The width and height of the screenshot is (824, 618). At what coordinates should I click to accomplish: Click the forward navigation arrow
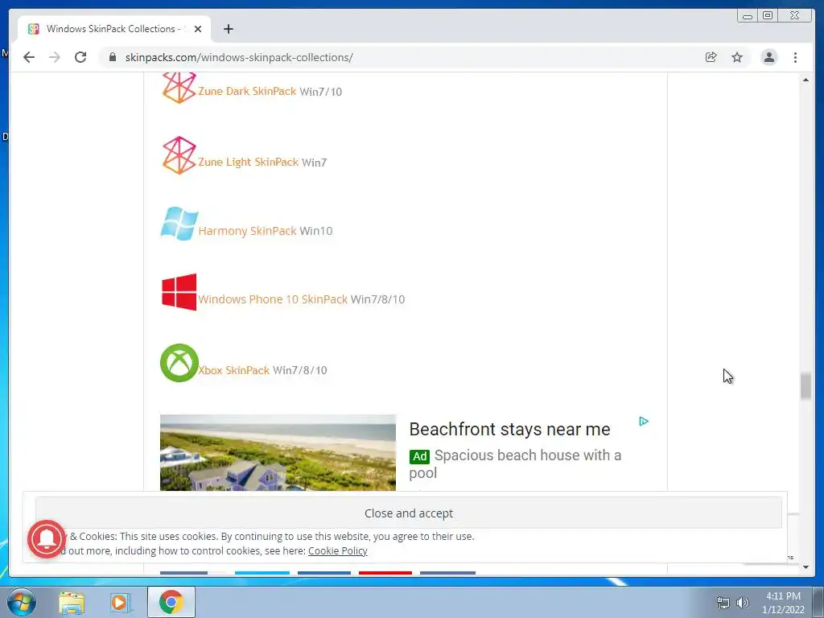(x=55, y=57)
